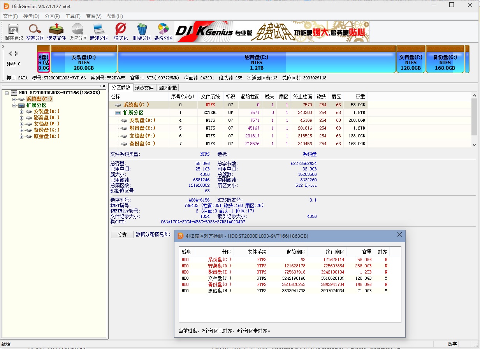Close the left tree panel with X
The width and height of the screenshot is (480, 349).
pyautogui.click(x=104, y=86)
